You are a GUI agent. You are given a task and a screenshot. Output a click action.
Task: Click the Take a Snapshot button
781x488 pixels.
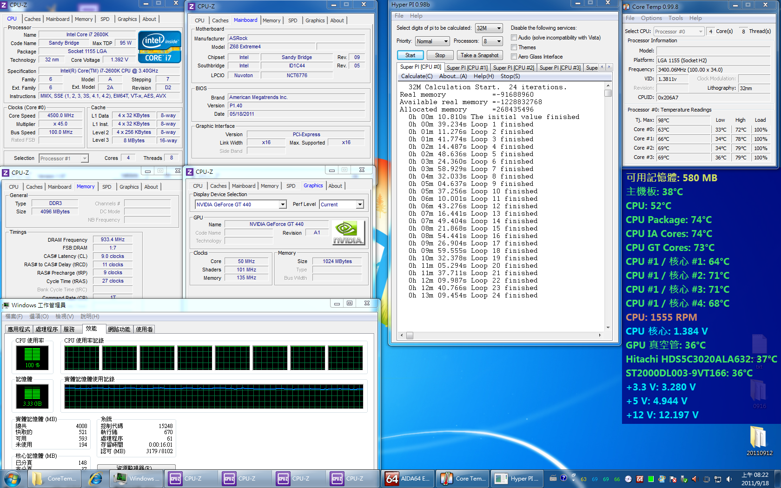click(x=480, y=55)
